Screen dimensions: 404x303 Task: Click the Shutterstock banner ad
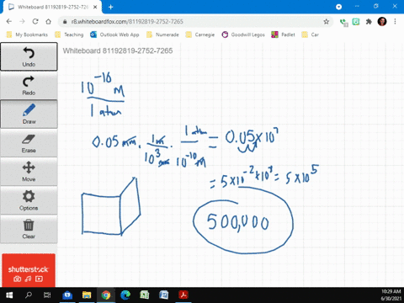click(29, 270)
